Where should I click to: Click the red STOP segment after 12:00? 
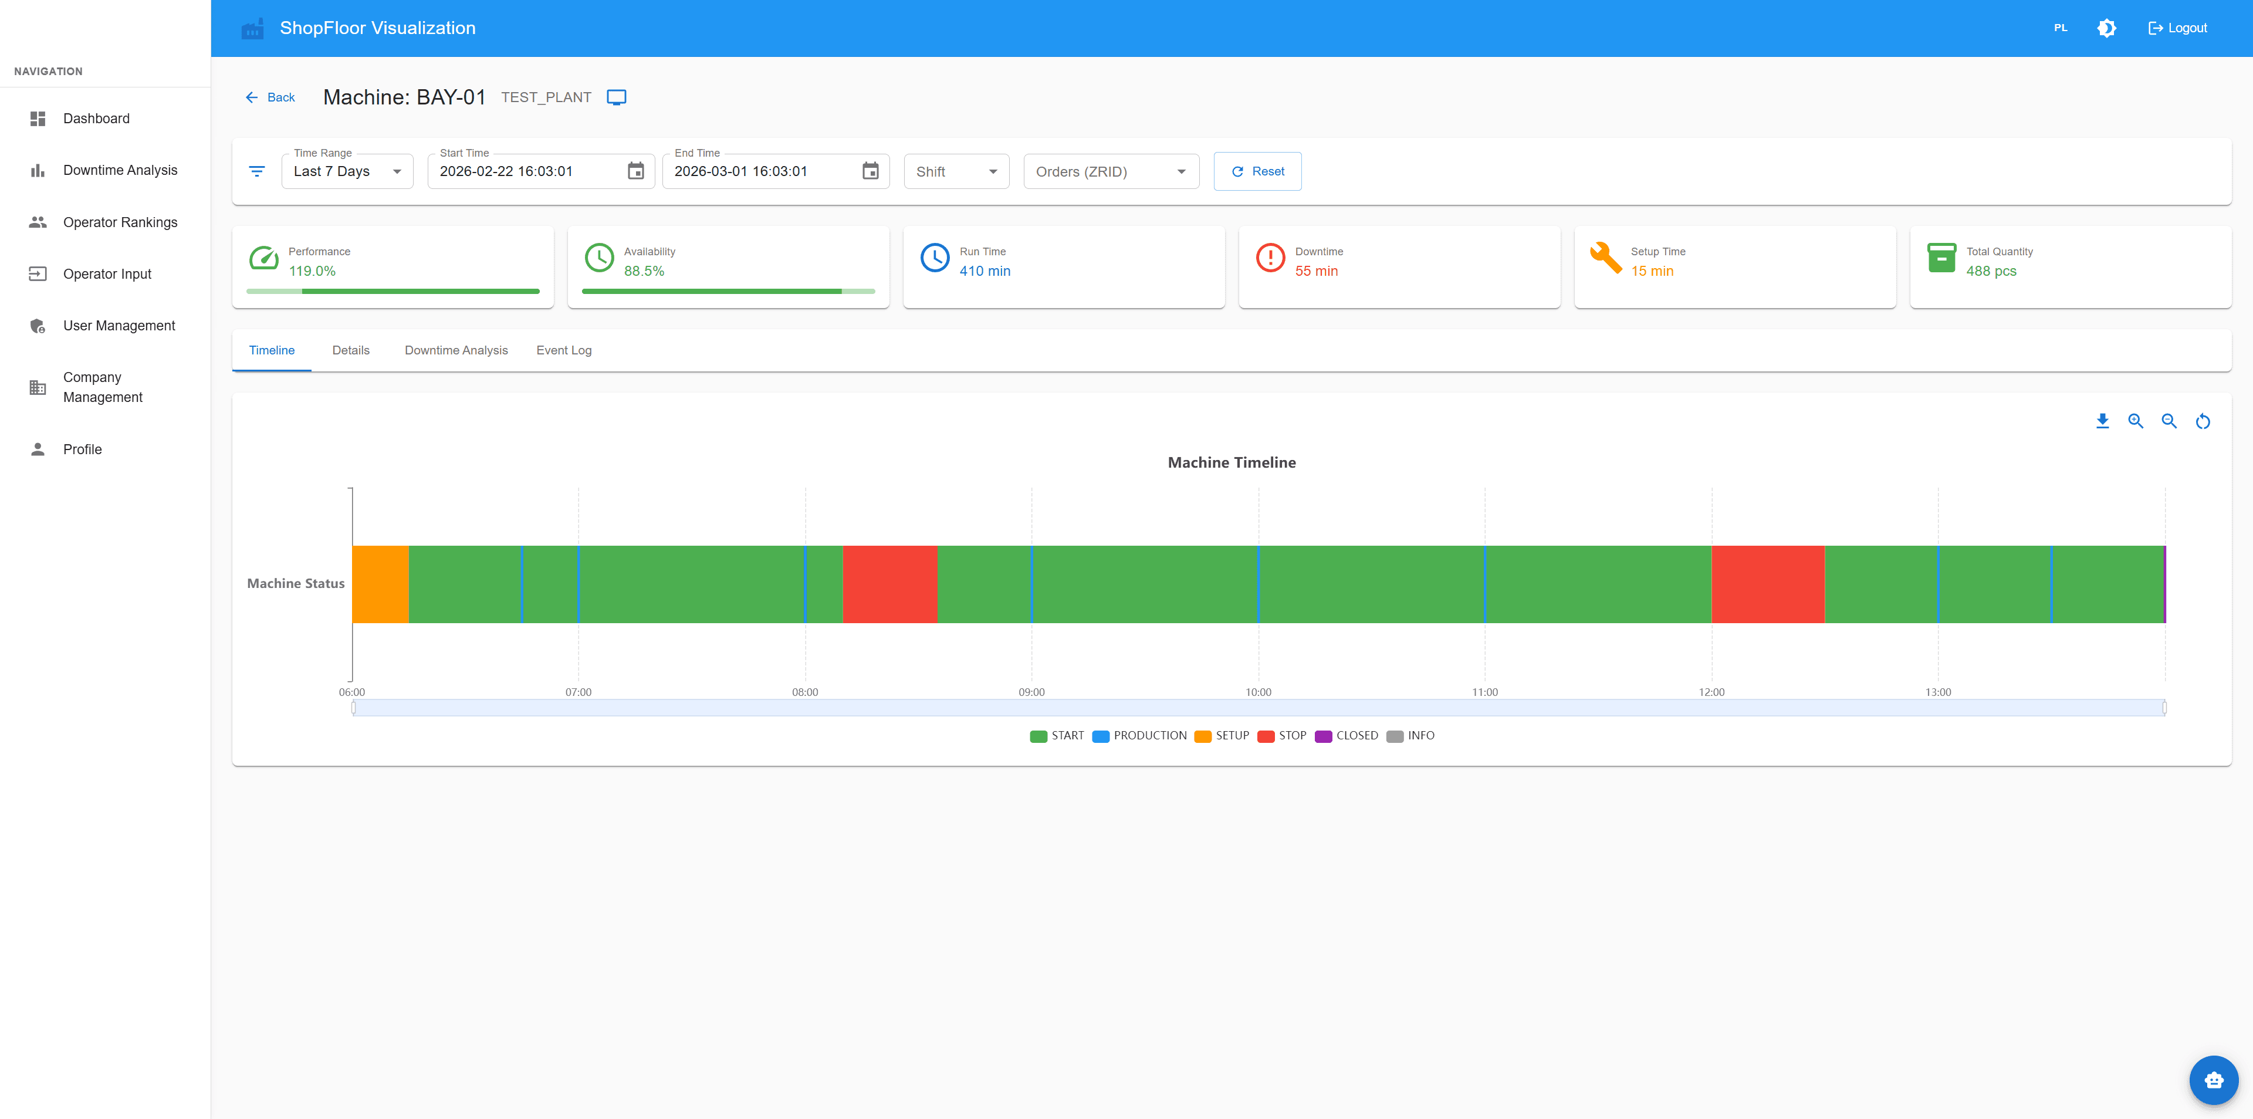coord(1768,584)
